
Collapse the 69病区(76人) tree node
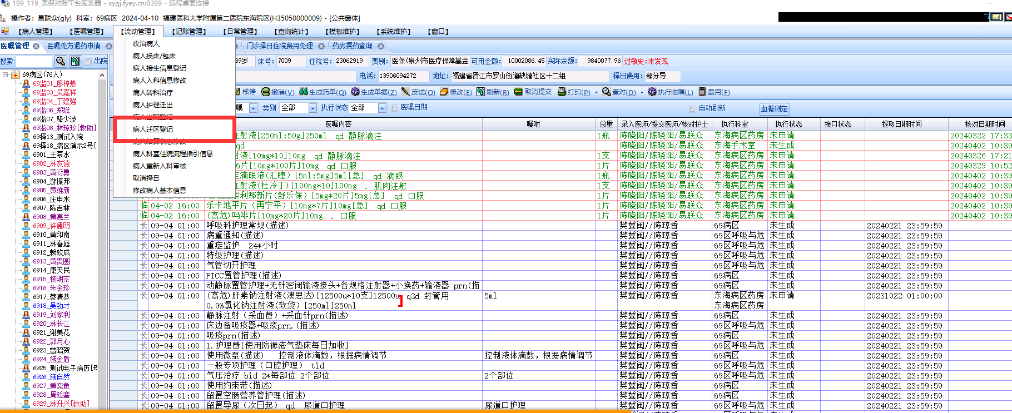(5, 74)
